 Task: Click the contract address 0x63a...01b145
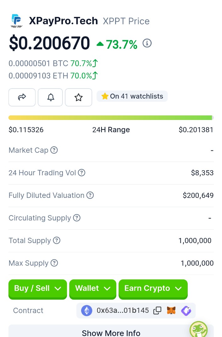(x=123, y=310)
